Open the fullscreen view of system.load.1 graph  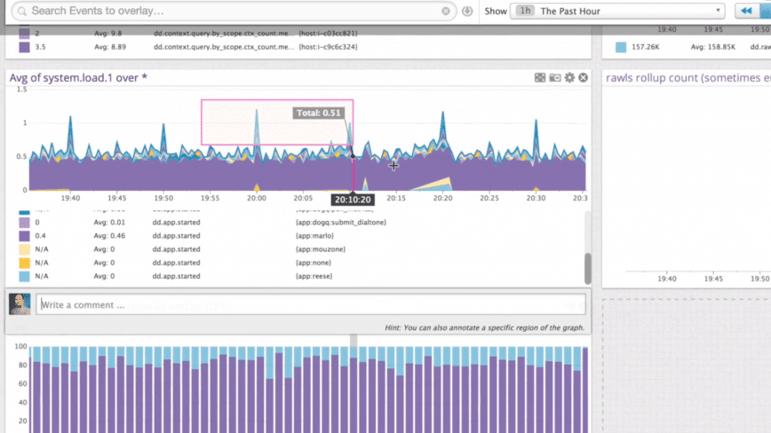(x=540, y=77)
